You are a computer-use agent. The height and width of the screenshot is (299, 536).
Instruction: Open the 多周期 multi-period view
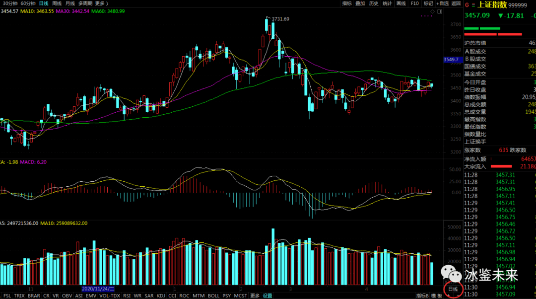click(85, 3)
